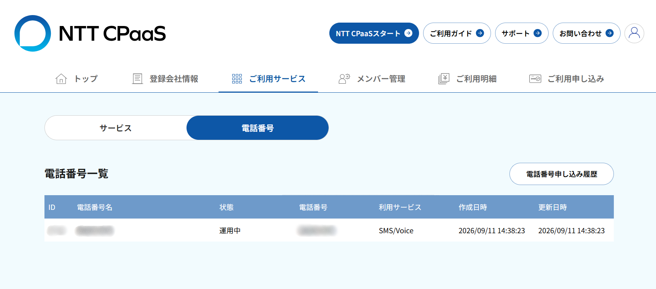Open 電話番号申し込み履歴 button
Screen dimensions: 656x289
click(x=561, y=174)
